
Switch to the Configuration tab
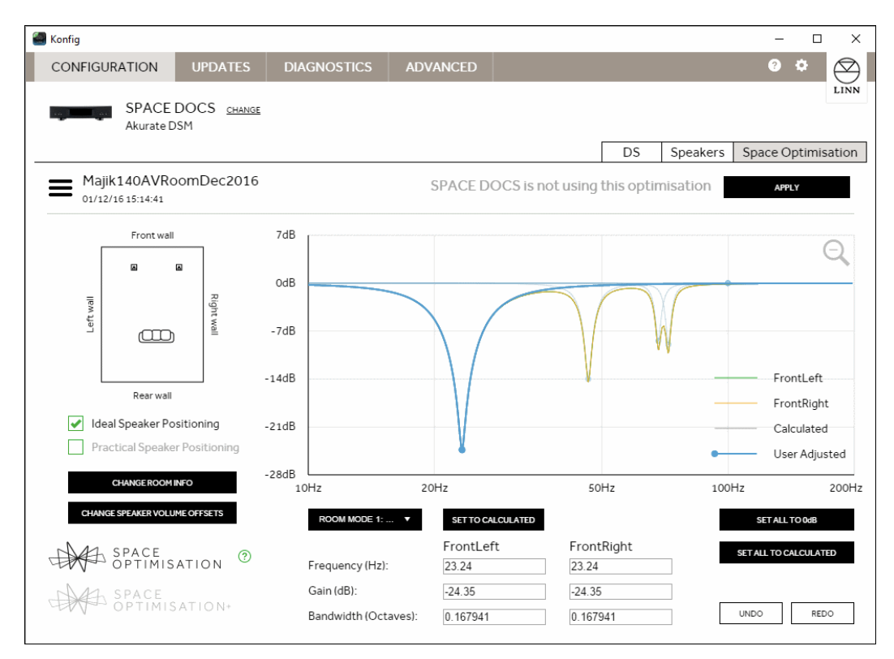pyautogui.click(x=105, y=67)
